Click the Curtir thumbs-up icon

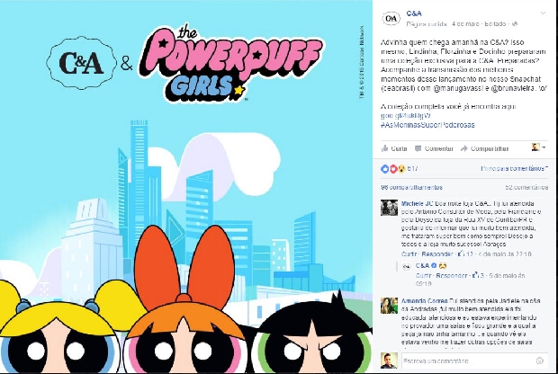coord(384,148)
